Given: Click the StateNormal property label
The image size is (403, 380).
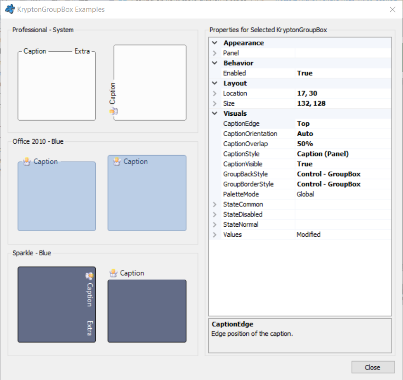Looking at the screenshot, I should click(241, 224).
